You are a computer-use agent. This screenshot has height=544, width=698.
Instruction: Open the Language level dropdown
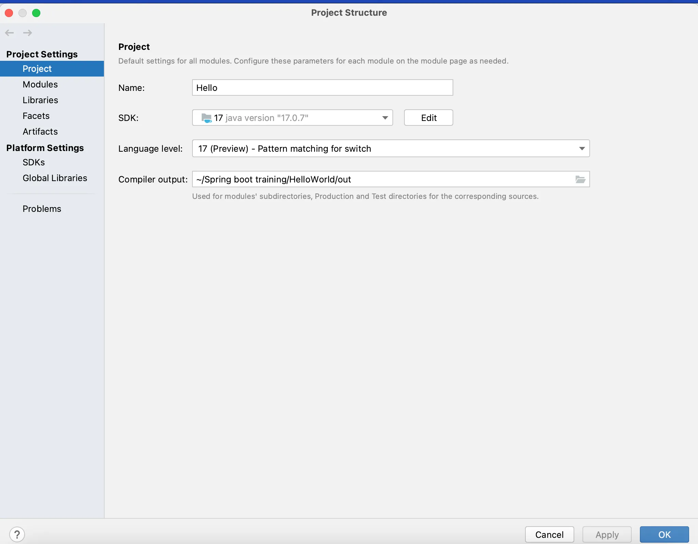point(582,149)
